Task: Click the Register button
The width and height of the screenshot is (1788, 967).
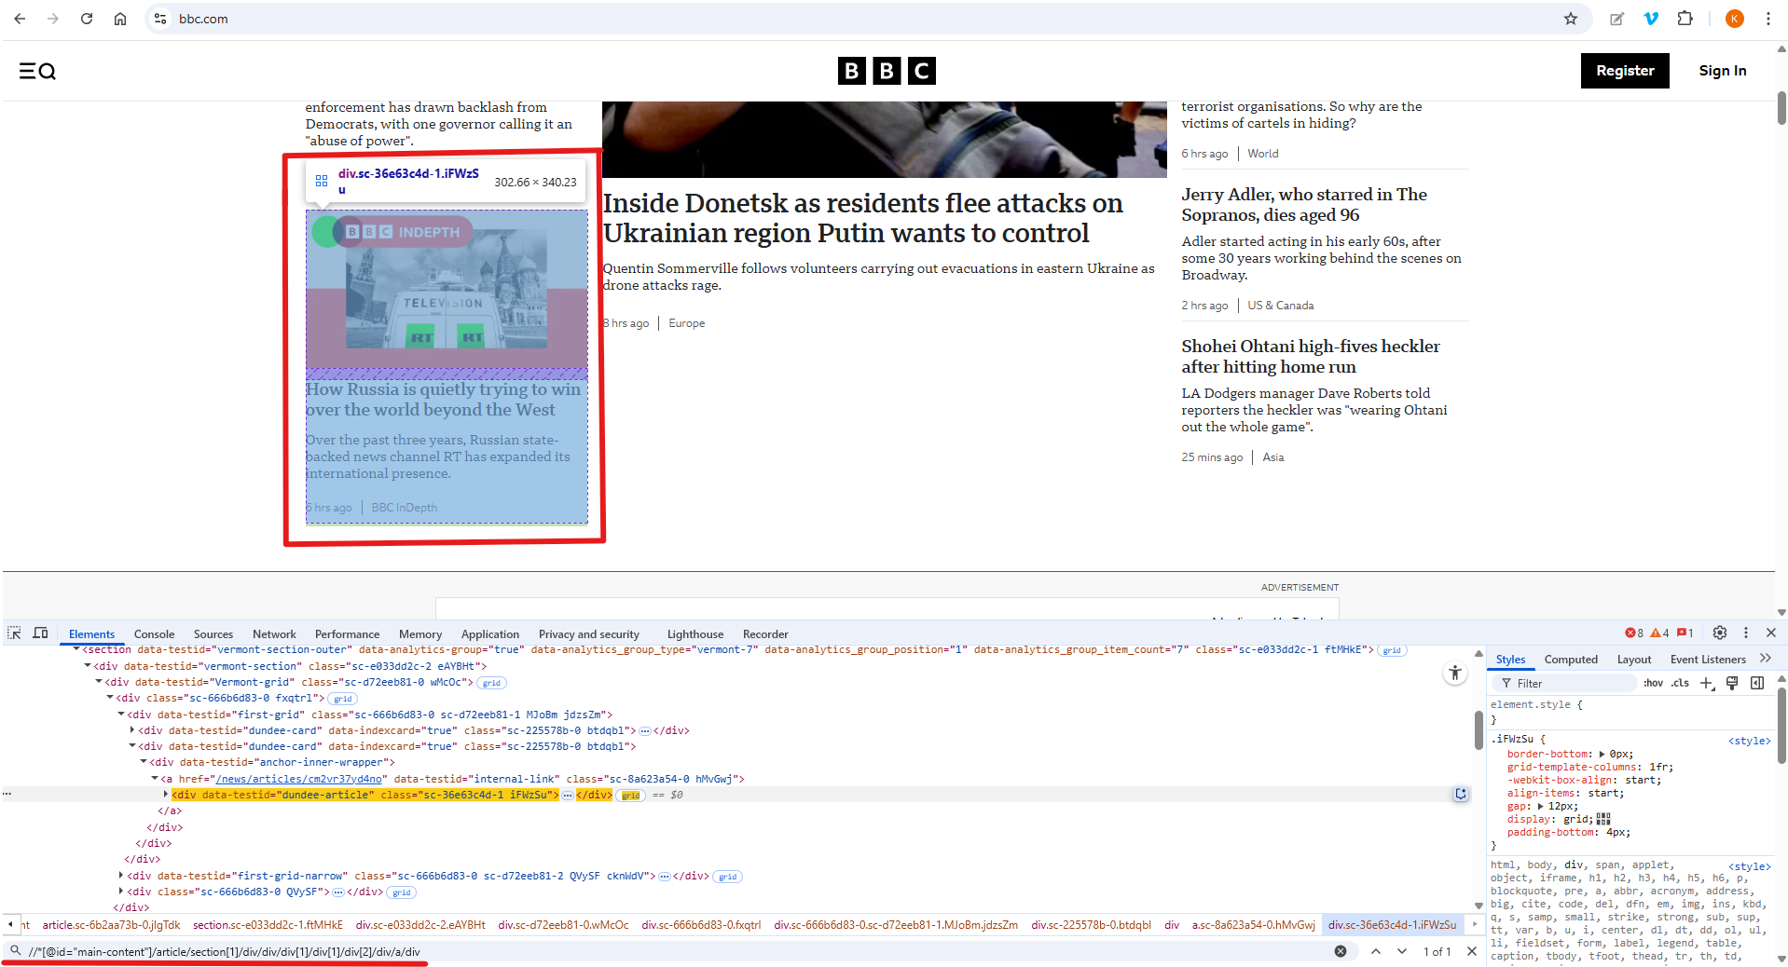Action: (x=1625, y=71)
